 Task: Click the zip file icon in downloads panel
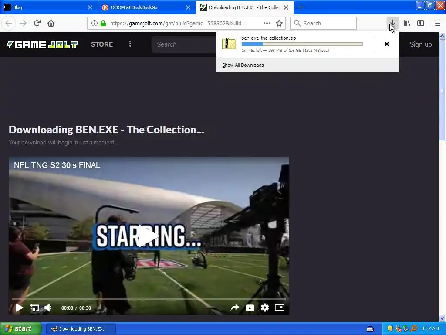pyautogui.click(x=229, y=44)
